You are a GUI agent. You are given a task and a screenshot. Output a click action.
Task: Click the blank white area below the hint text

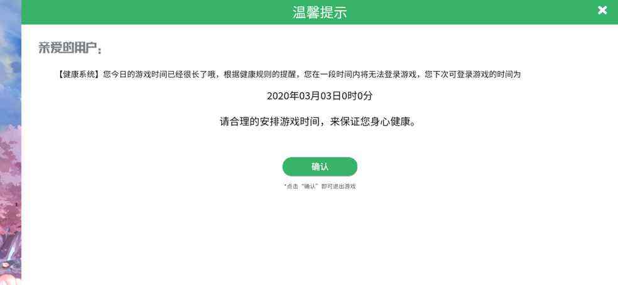pos(320,237)
